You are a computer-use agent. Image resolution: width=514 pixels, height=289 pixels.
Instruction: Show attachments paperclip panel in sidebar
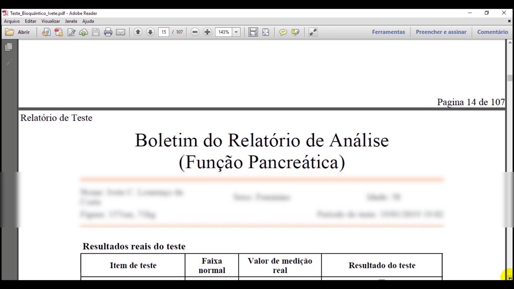[x=9, y=63]
